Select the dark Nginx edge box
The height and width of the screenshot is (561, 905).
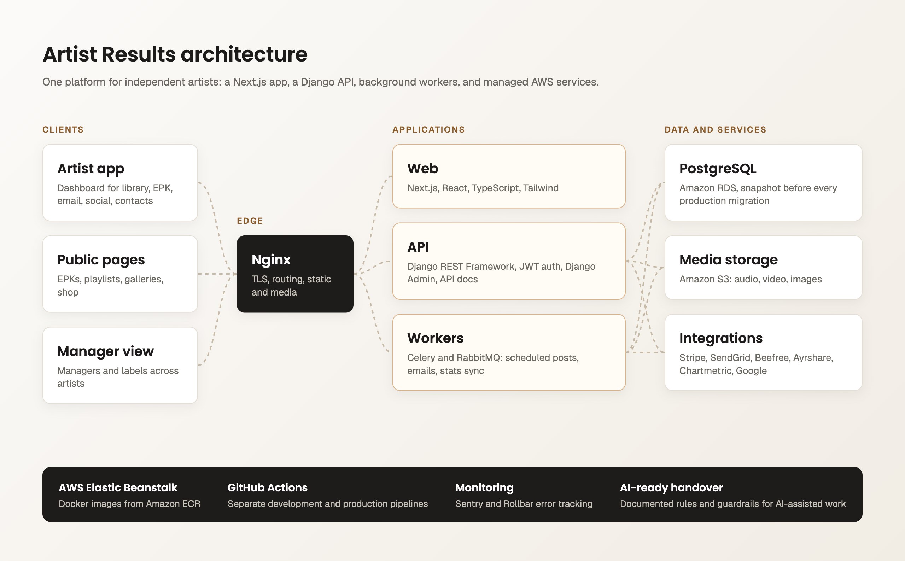click(x=295, y=274)
